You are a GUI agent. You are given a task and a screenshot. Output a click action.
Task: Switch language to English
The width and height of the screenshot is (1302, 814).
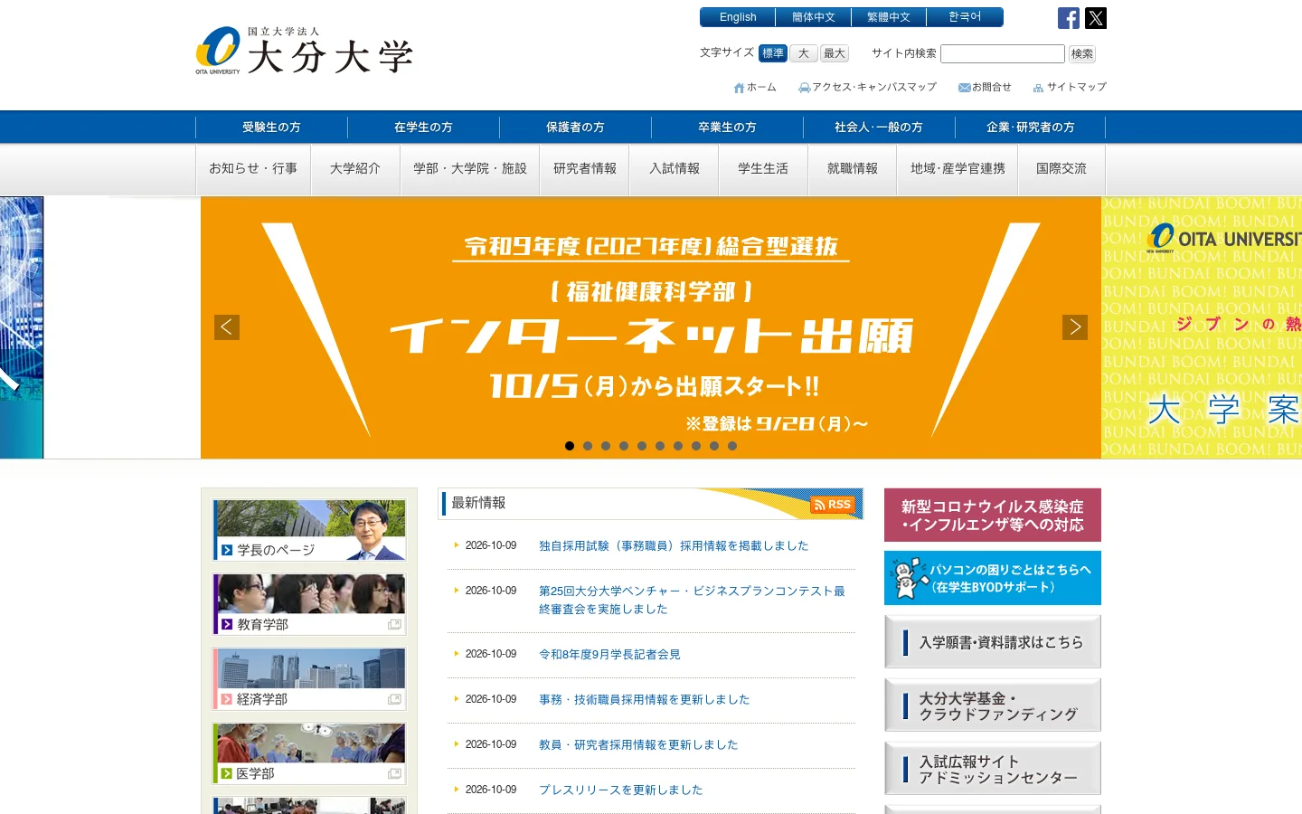tap(738, 17)
